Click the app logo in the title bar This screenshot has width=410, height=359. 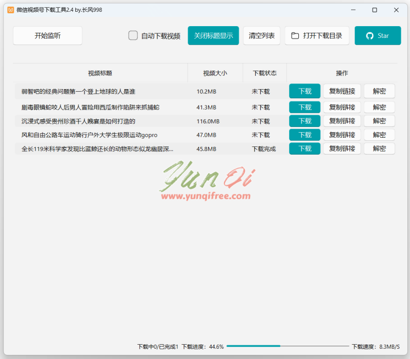(11, 10)
